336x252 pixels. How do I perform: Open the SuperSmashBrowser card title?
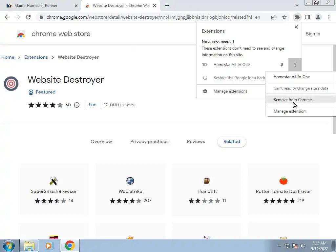pyautogui.click(x=53, y=191)
